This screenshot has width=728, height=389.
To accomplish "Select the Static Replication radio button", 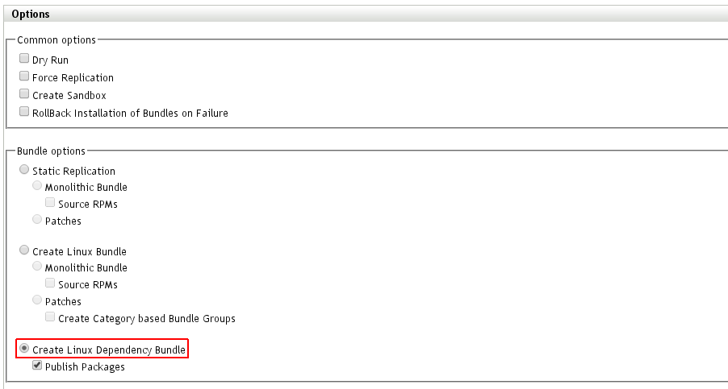I will coord(24,170).
